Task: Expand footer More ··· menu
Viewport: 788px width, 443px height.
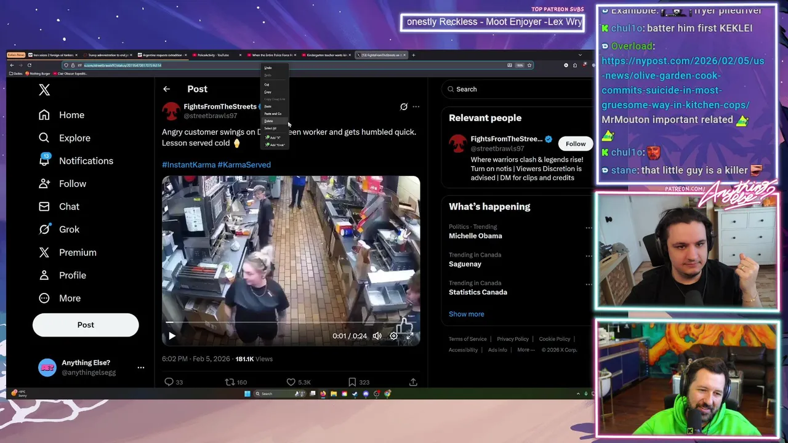Action: pos(526,350)
